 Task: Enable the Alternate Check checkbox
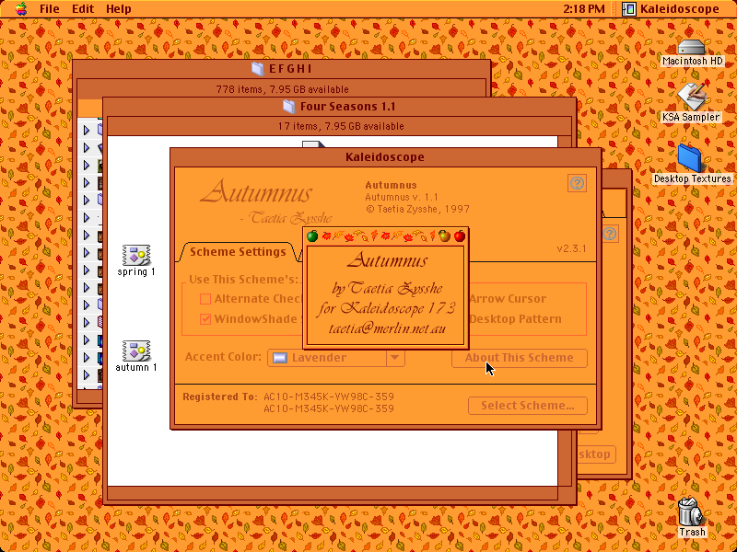(205, 299)
